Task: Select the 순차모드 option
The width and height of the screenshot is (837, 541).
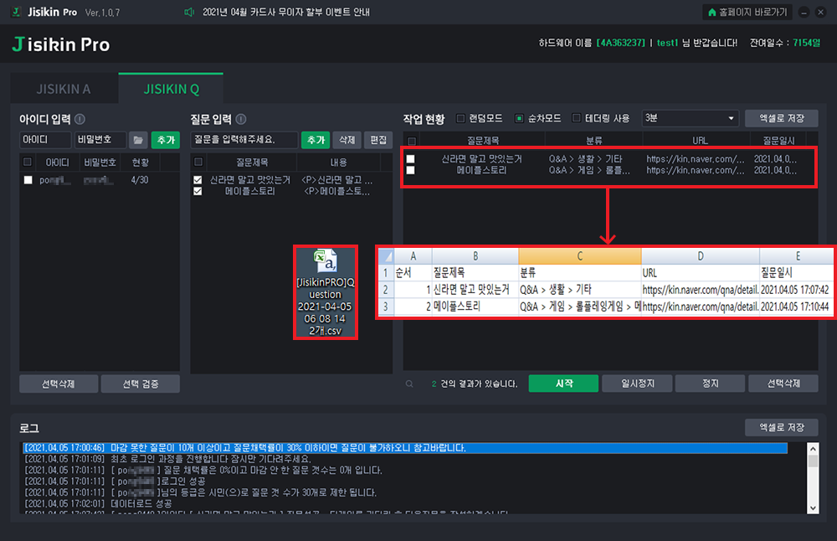Action: (519, 118)
